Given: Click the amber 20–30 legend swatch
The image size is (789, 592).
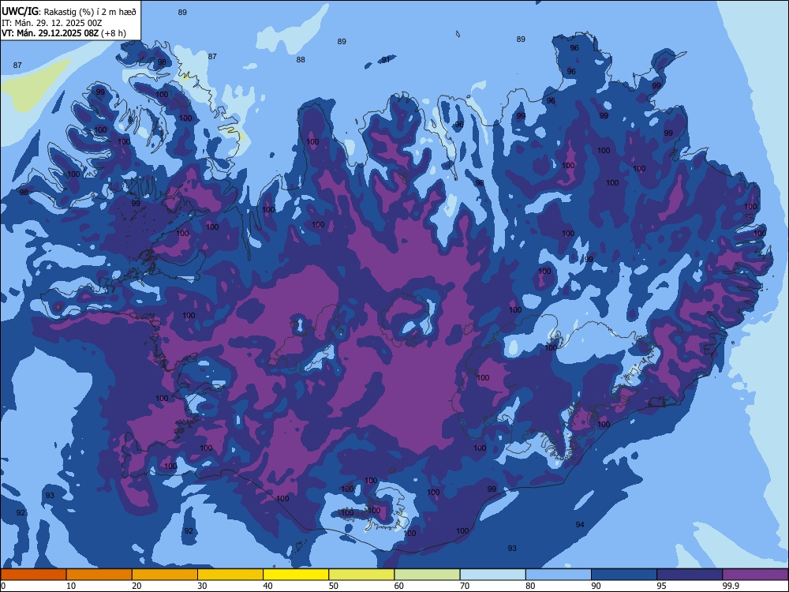Looking at the screenshot, I should click(165, 575).
